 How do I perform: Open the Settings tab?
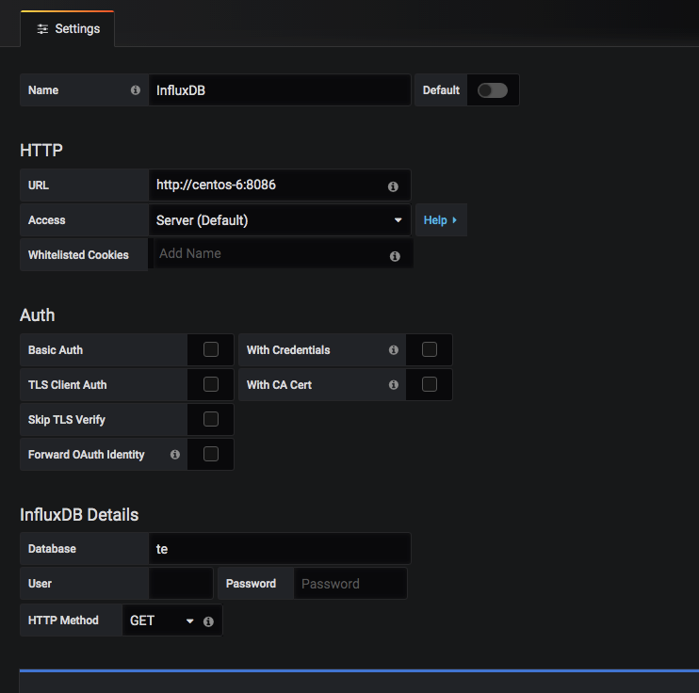68,29
